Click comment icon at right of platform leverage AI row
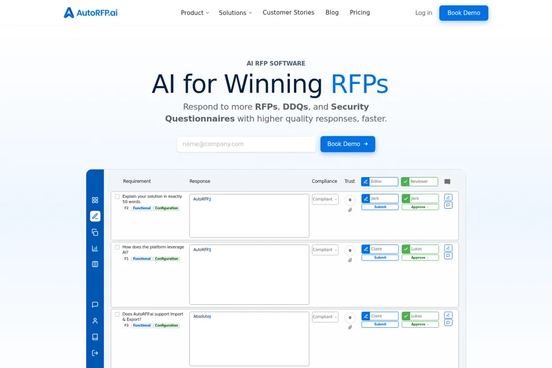The image size is (552, 368). tap(448, 256)
